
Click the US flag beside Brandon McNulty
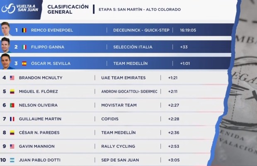click(x=12, y=78)
